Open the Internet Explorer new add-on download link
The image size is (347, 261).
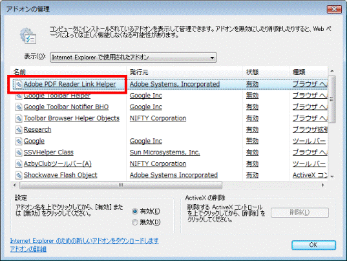(84, 241)
